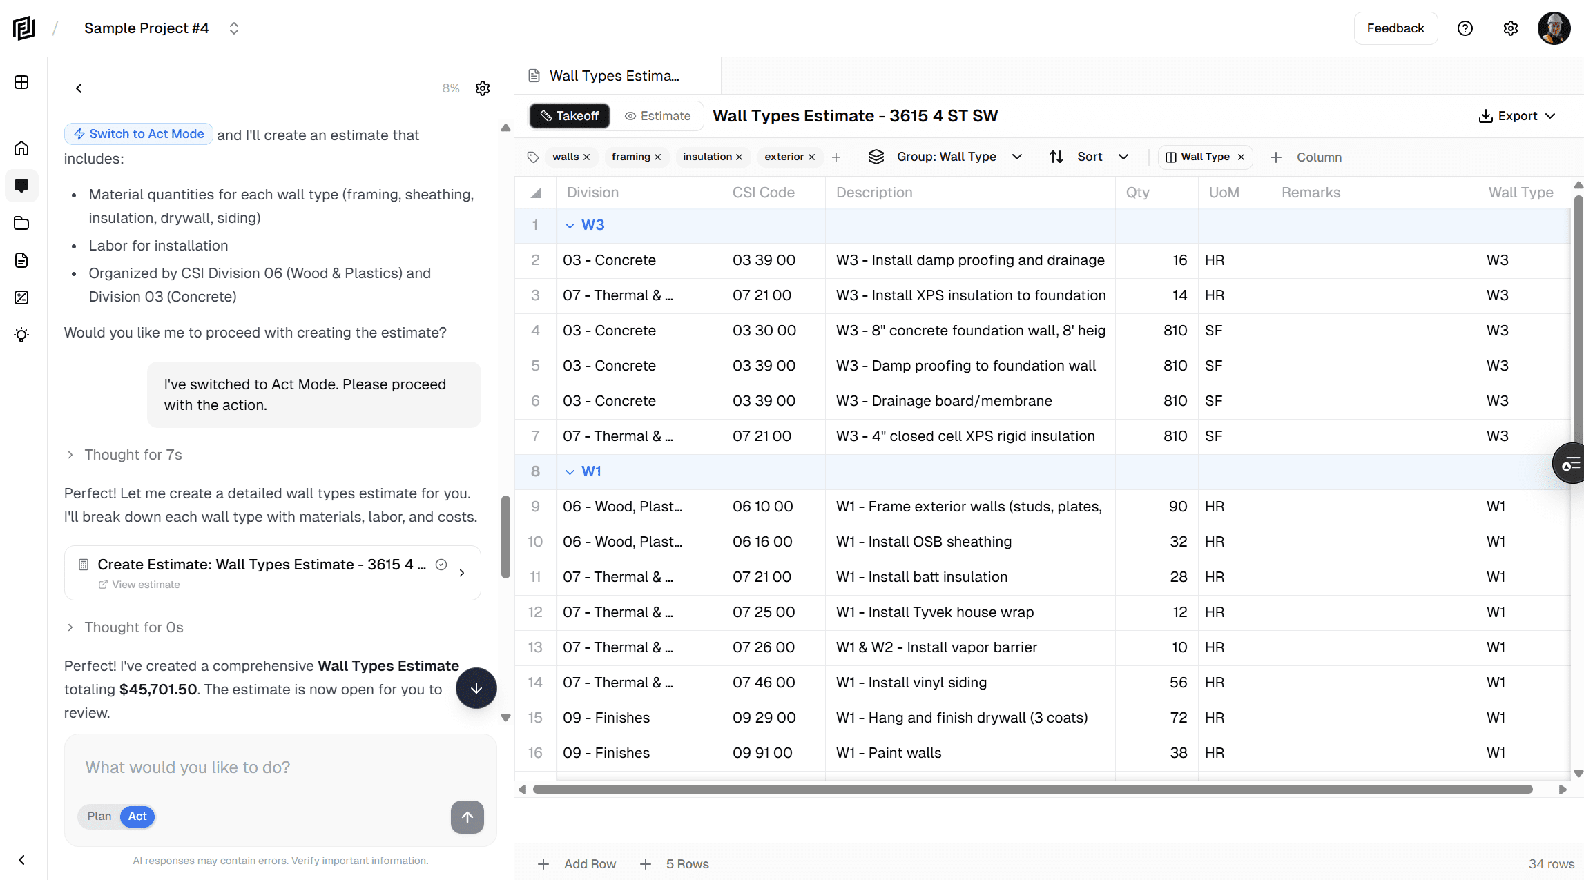
Task: Click the help question mark icon
Action: [x=1465, y=28]
